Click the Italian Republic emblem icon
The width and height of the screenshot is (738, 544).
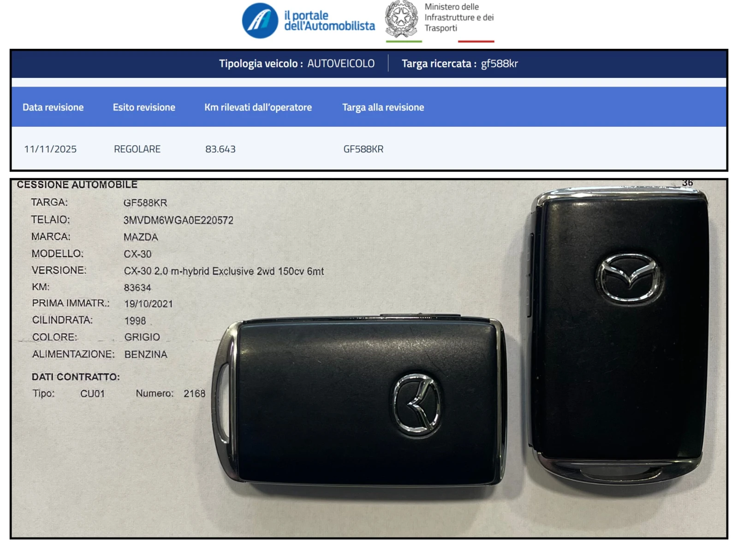pyautogui.click(x=401, y=19)
